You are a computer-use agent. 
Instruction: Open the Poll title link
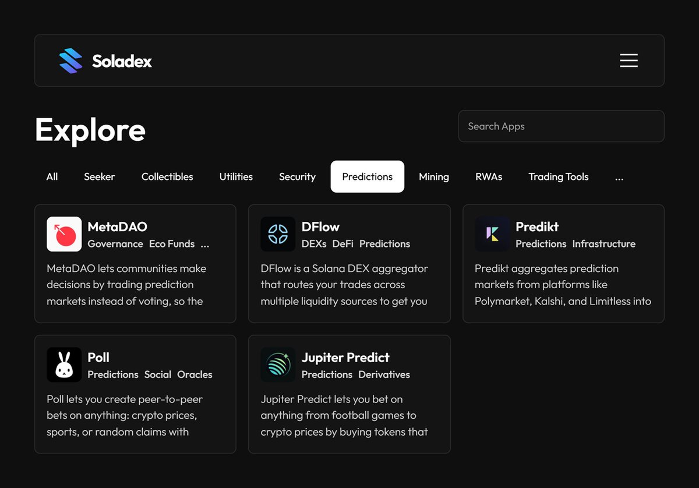pos(98,357)
